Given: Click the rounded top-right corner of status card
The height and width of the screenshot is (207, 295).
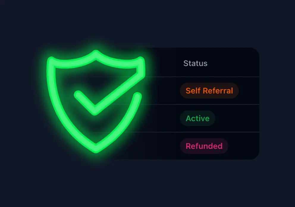Looking at the screenshot, I should click(255, 52).
